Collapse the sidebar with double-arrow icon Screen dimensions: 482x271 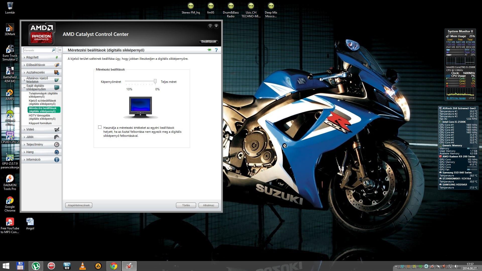[60, 50]
